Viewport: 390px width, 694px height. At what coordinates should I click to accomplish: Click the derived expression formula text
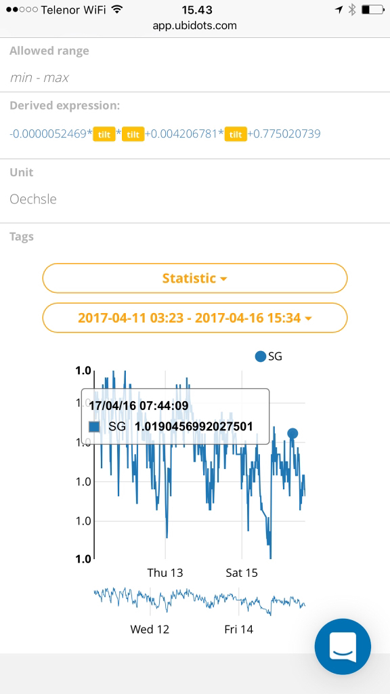(x=165, y=134)
